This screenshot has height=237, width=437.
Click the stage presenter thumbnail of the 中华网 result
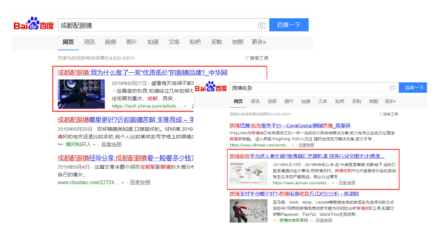pyautogui.click(x=81, y=94)
